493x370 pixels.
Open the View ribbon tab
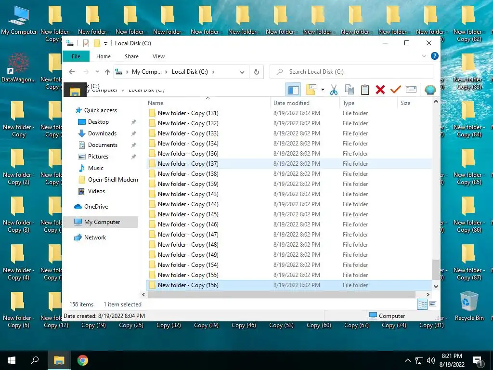(x=158, y=56)
